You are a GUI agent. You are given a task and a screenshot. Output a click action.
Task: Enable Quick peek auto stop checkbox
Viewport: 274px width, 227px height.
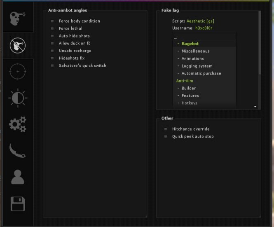click(166, 136)
